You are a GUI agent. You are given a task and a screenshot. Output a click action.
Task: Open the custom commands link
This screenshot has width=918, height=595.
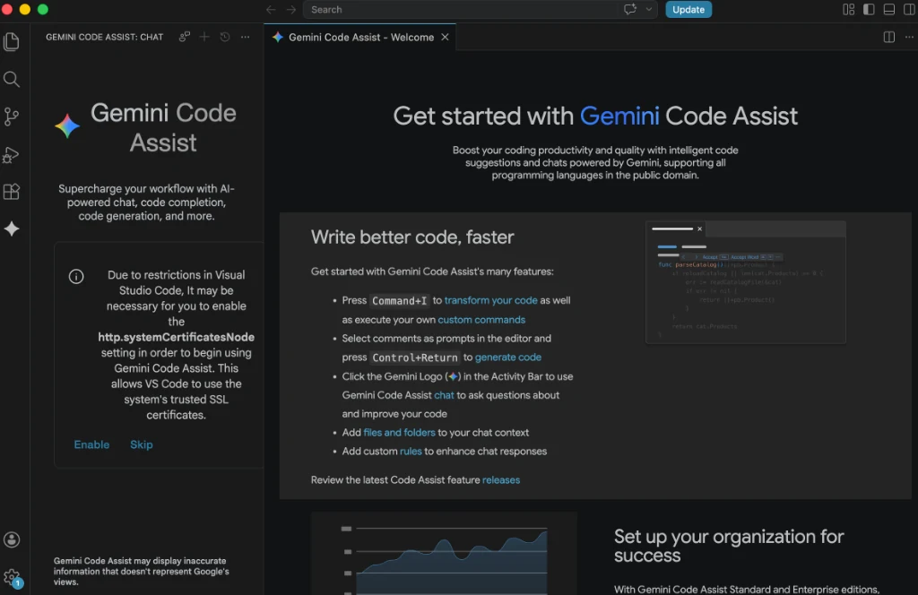click(x=481, y=320)
